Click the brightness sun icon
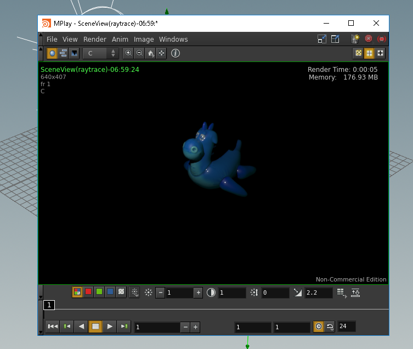 click(149, 292)
